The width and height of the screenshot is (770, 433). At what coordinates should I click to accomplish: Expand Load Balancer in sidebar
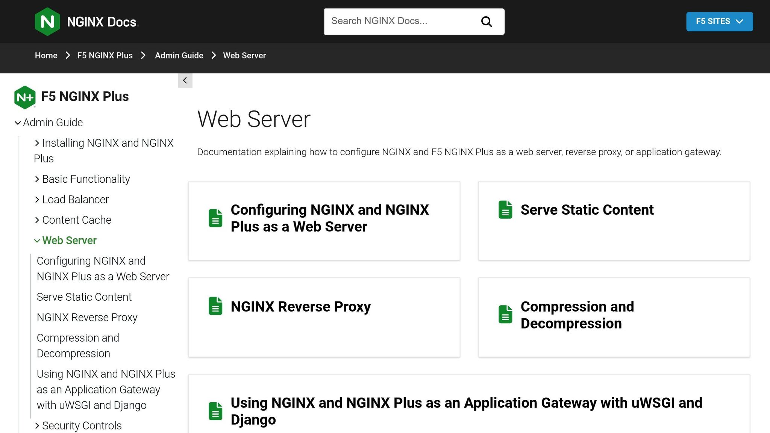click(x=37, y=200)
